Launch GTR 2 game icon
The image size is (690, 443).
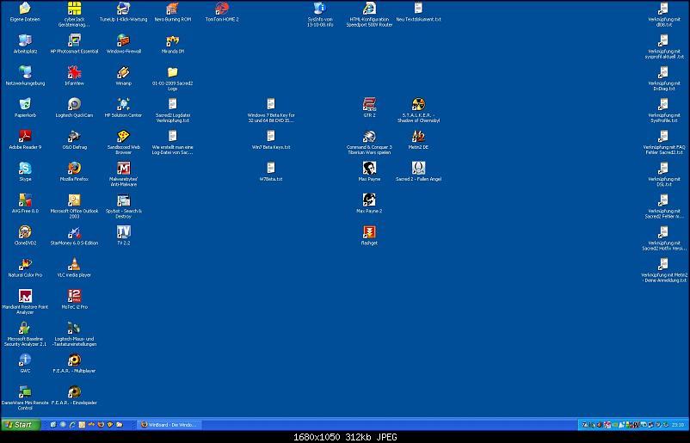(369, 104)
